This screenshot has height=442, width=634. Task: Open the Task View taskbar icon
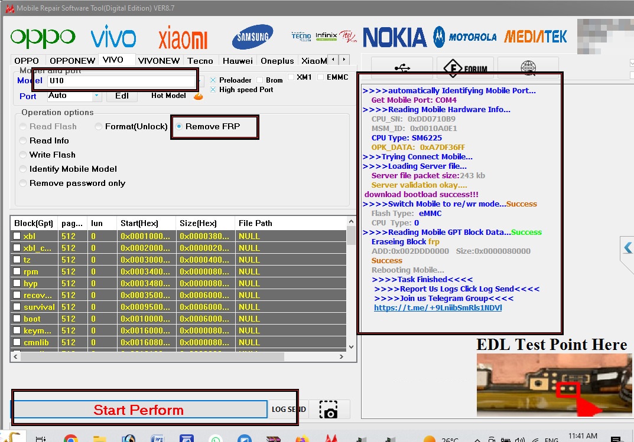(40, 439)
